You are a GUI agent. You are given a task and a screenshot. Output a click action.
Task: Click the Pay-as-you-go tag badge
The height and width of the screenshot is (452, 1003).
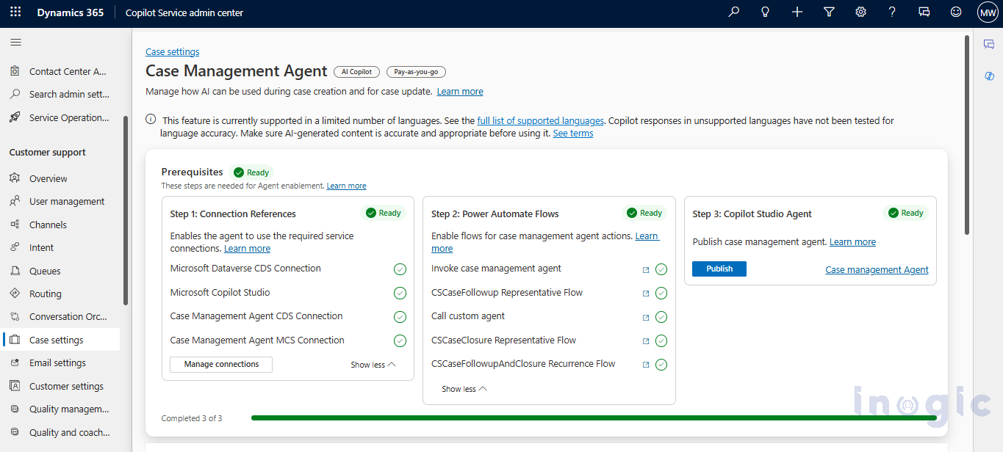[416, 72]
